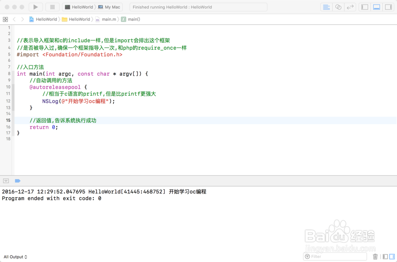Viewport: 397px width, 262px height.
Task: Go back using the previous file chevron
Action: click(x=14, y=19)
